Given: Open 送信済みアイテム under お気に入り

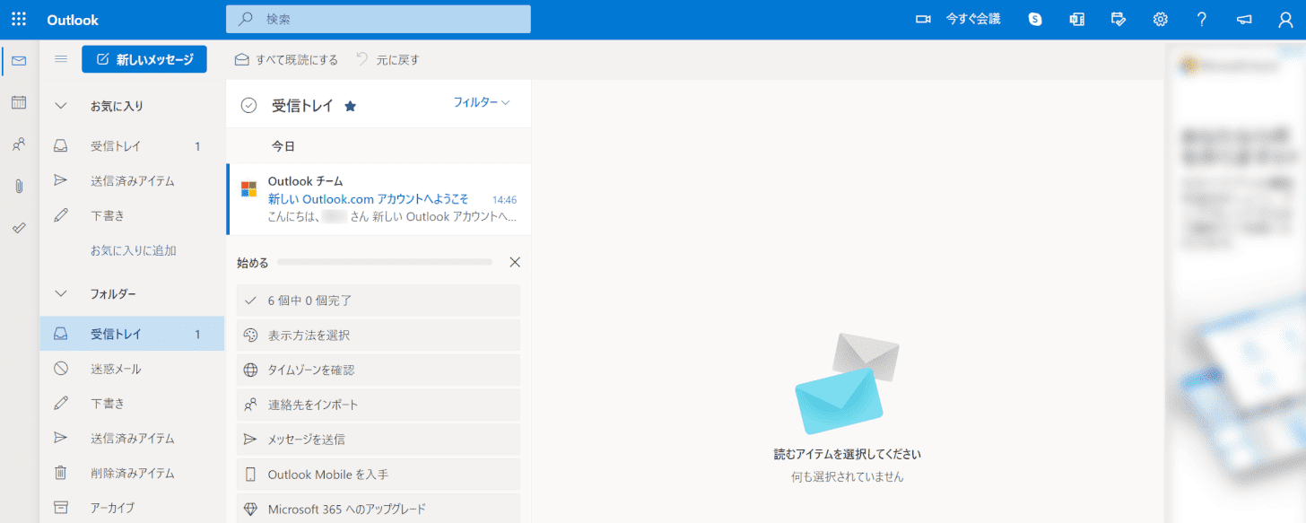Looking at the screenshot, I should coord(132,181).
